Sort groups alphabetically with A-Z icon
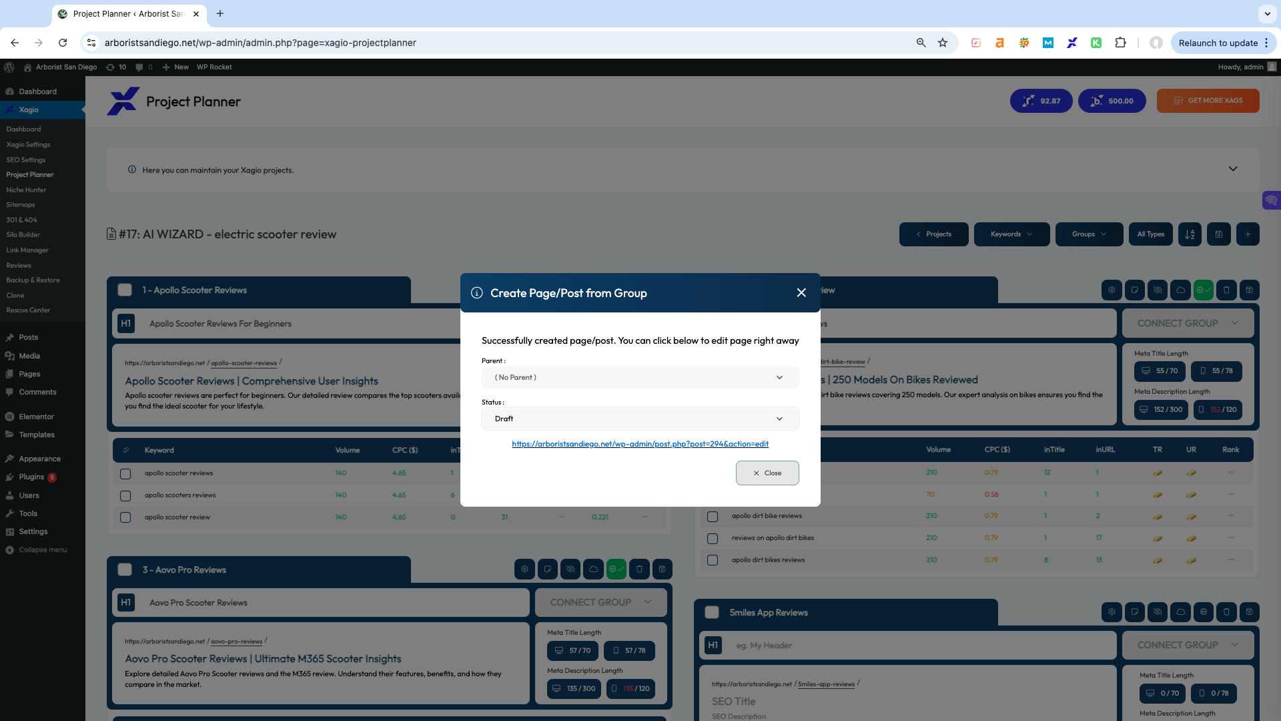Image resolution: width=1281 pixels, height=721 pixels. pyautogui.click(x=1190, y=234)
